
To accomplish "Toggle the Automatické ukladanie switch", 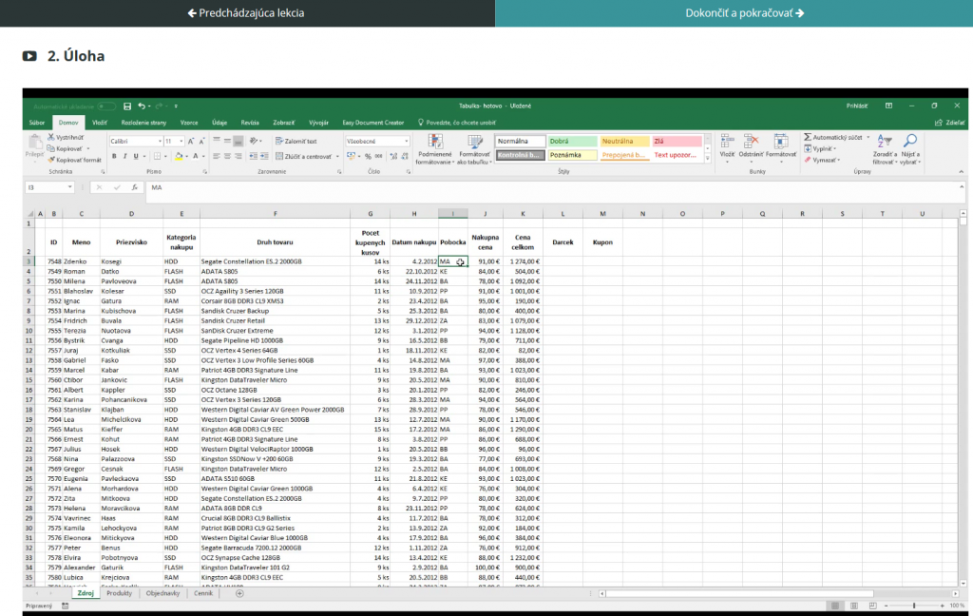I will pos(106,106).
